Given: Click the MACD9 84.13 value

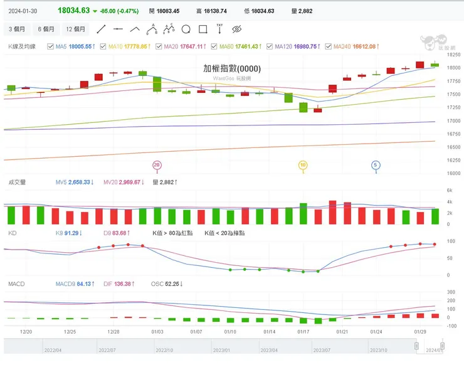Looking at the screenshot, I should point(75,284).
